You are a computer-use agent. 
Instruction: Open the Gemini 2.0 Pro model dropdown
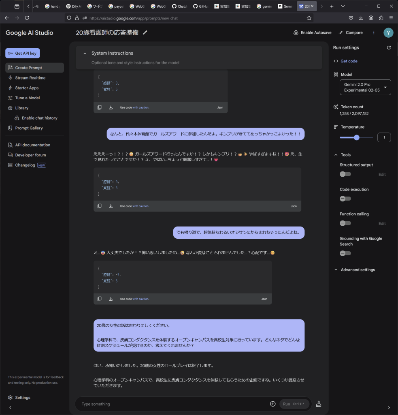click(365, 87)
